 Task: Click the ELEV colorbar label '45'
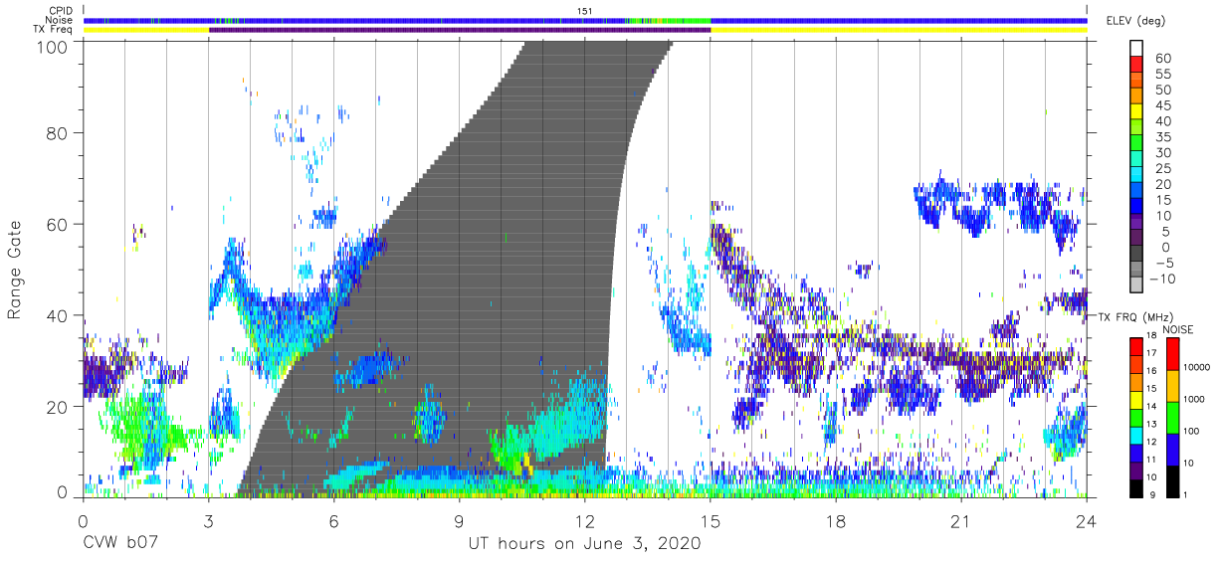[x=1162, y=105]
